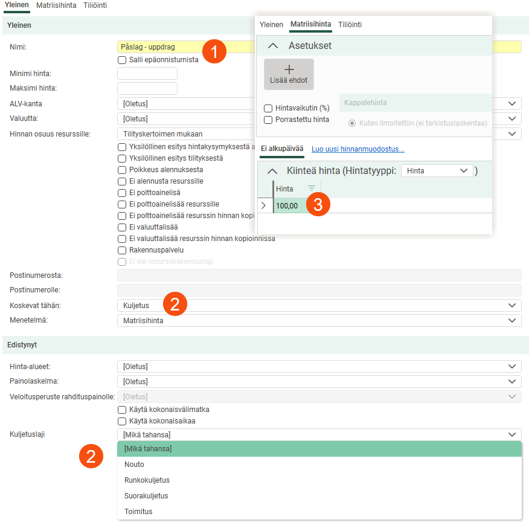Toggle Käytä kokonaisaikaa checkbox
This screenshot has width=529, height=528.
(122, 421)
